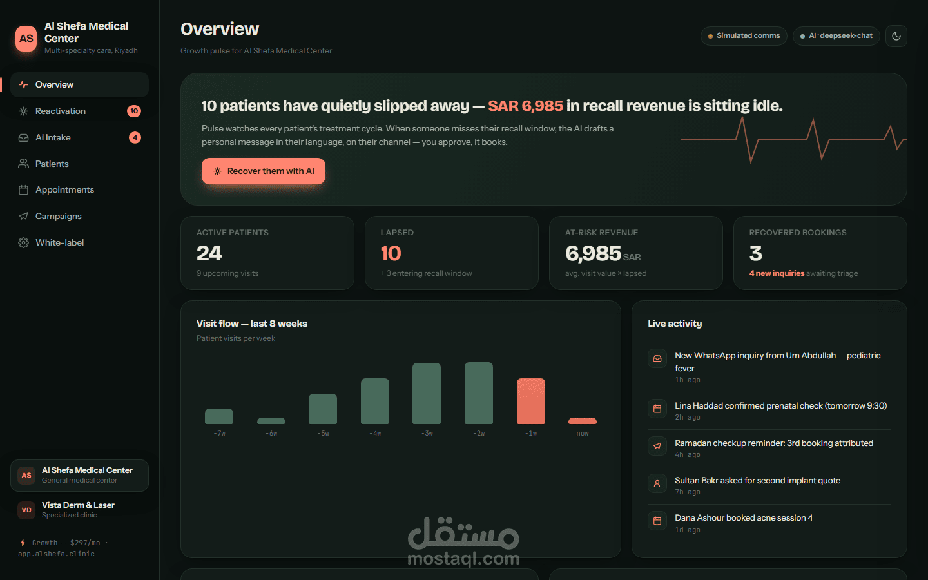Viewport: 928px width, 580px height.
Task: Click the megaphone icon beside Ramadan checkup reminder
Action: click(657, 446)
